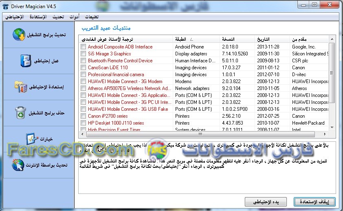Click the 7.14.10.5260 version cell
Screen dimensions: 343x211
point(235,54)
